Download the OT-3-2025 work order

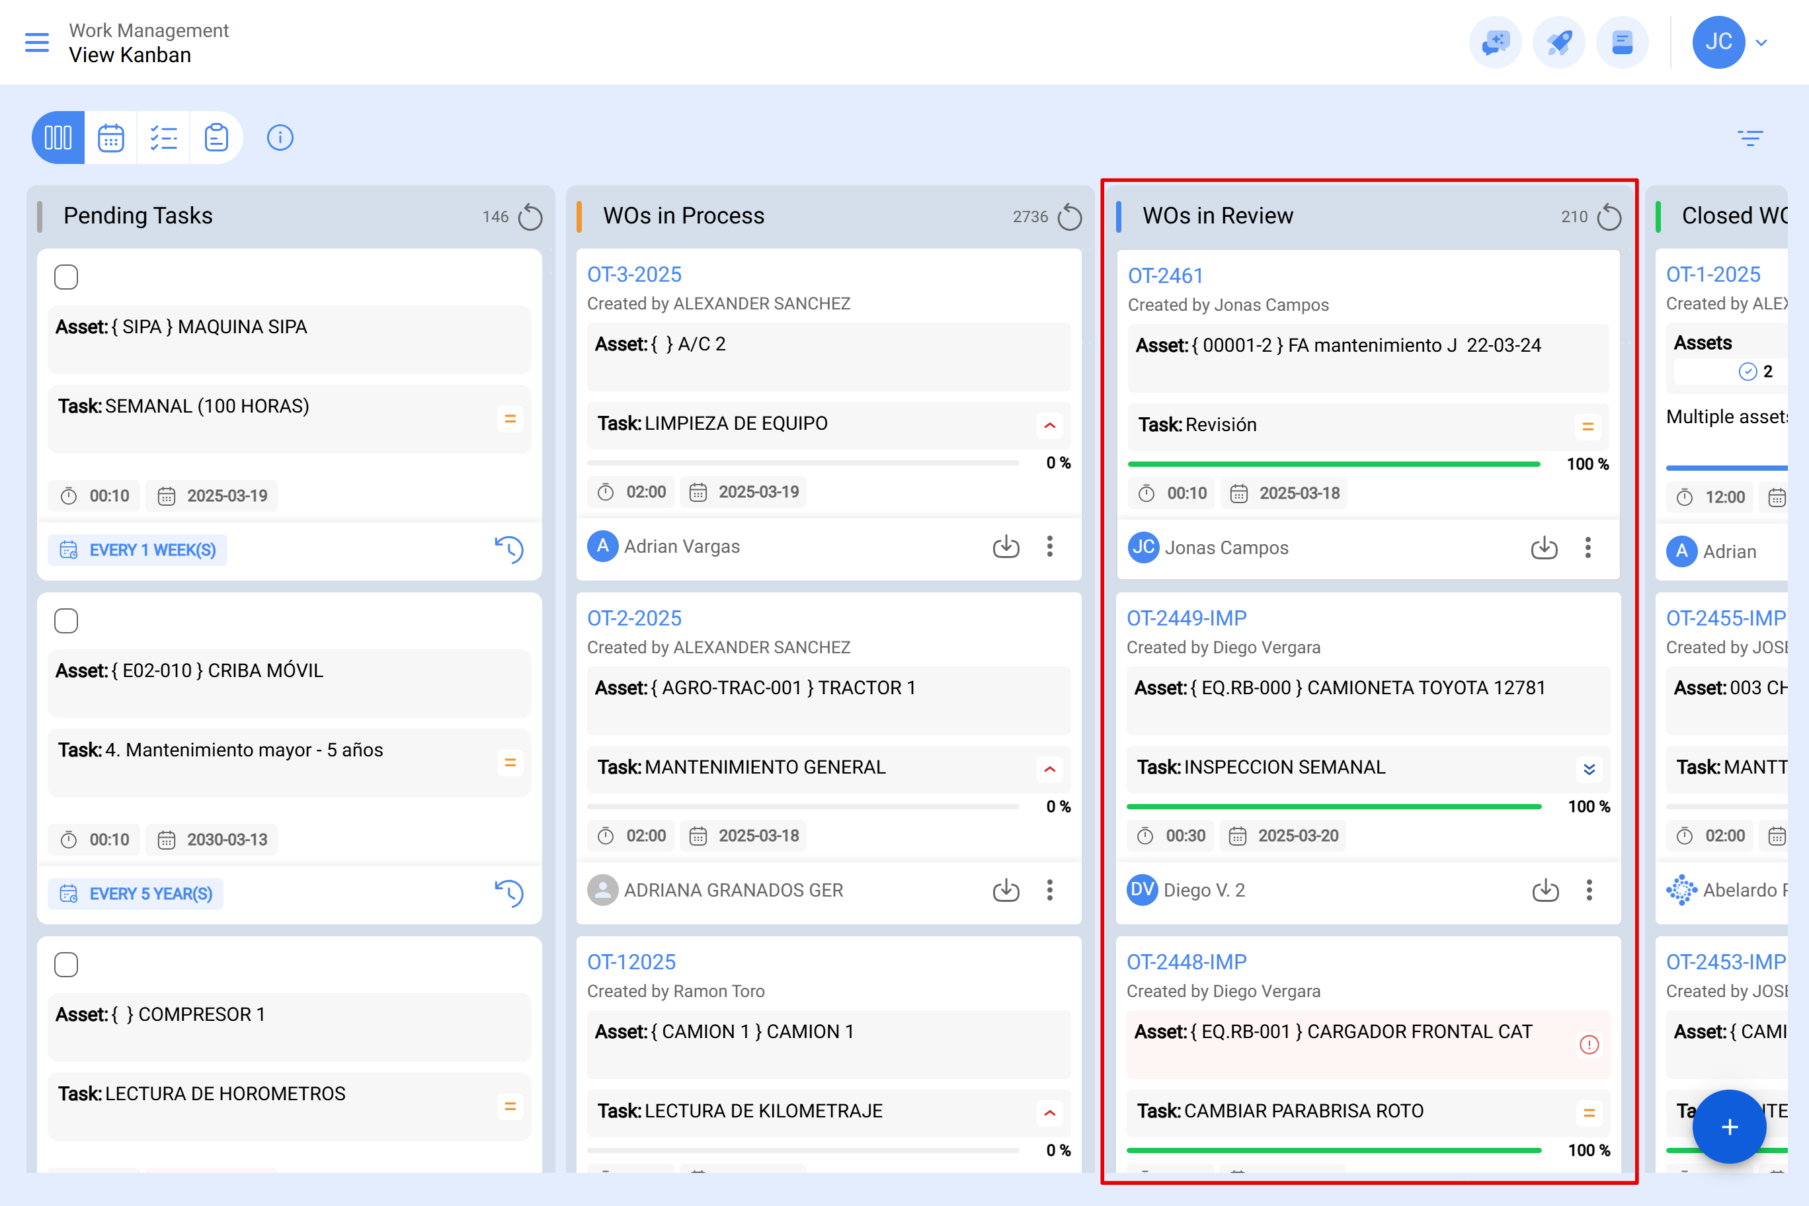1006,546
